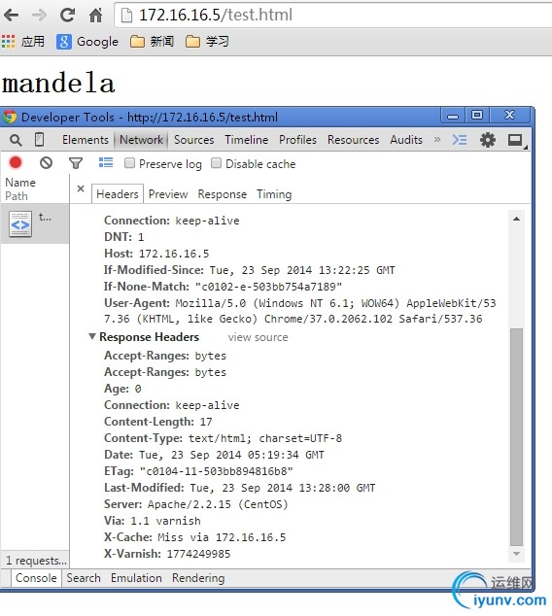Screen dimensions: 552x616
Task: Click the headers scrollbar up arrow
Action: click(x=517, y=219)
